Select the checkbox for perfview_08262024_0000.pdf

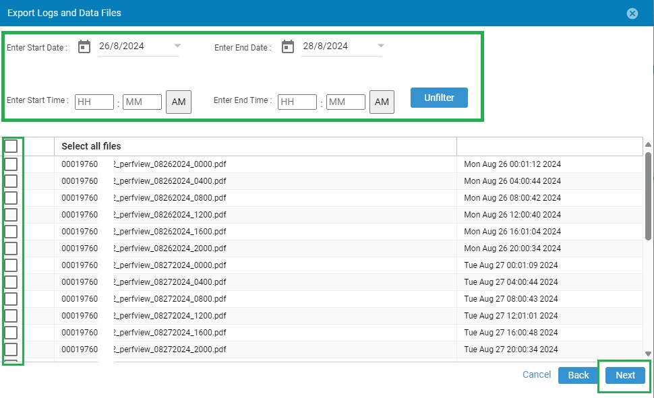click(x=11, y=164)
